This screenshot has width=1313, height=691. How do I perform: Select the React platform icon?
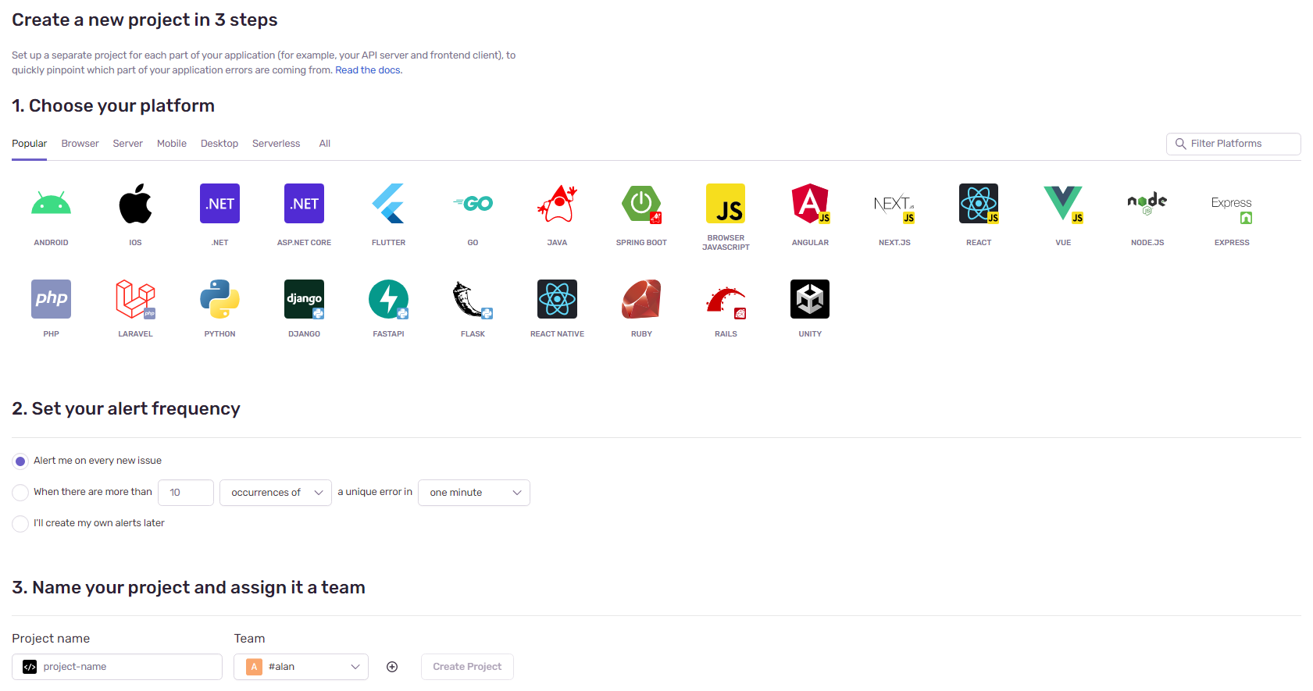click(979, 204)
